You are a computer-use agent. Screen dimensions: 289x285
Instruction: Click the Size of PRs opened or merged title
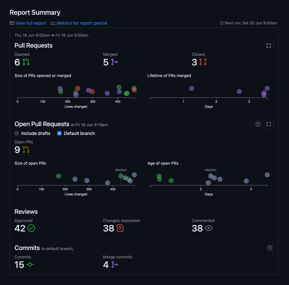pos(43,76)
